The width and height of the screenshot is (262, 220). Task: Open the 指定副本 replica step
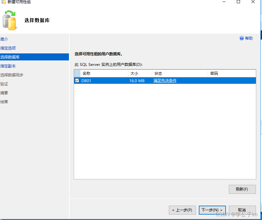9,66
